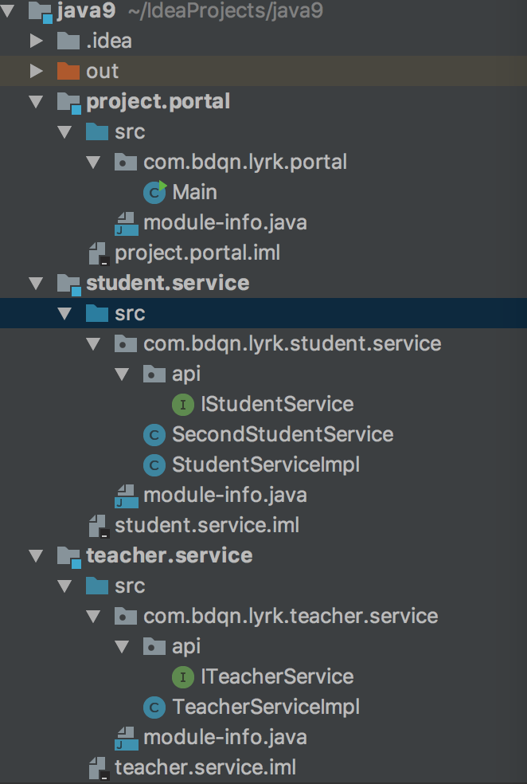Select teacher.service.iml file
The width and height of the screenshot is (527, 784).
(x=205, y=768)
